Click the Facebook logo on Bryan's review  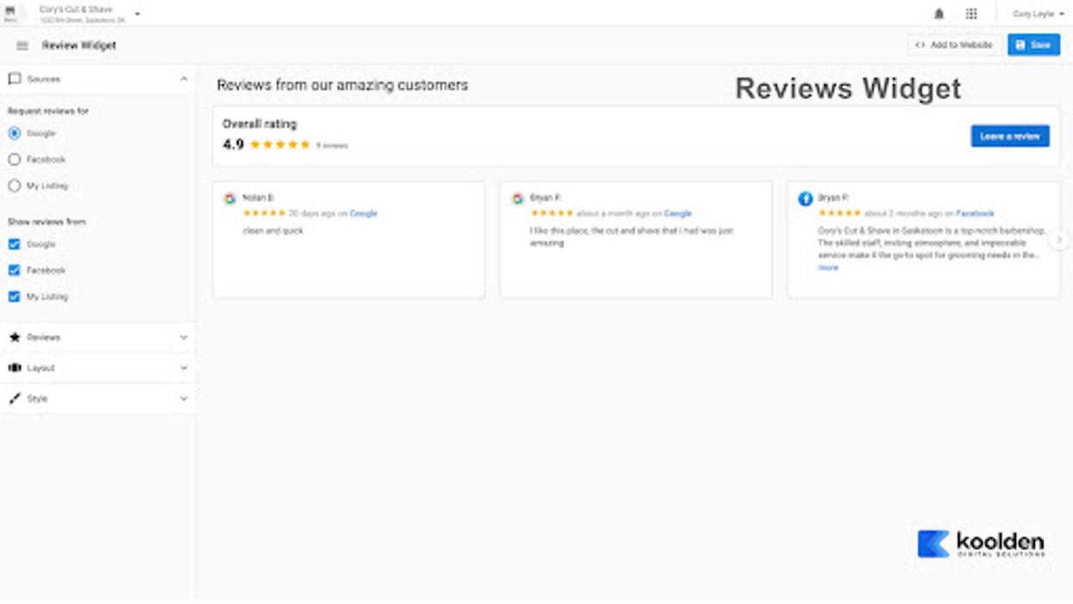pos(805,198)
